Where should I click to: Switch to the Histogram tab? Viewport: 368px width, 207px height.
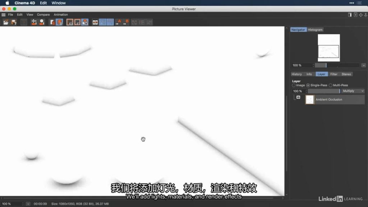click(x=315, y=30)
